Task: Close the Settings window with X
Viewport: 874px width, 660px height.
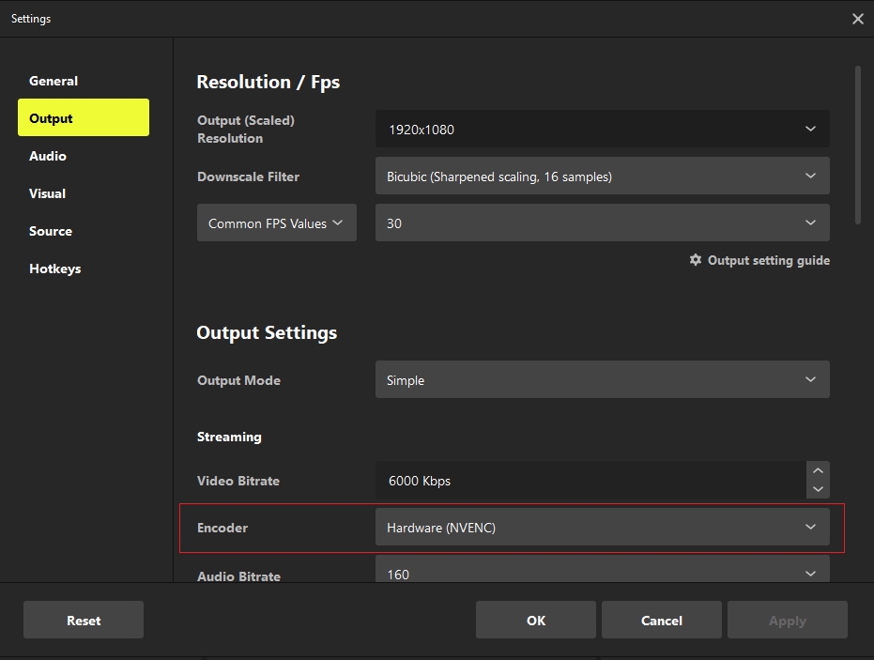Action: click(x=858, y=19)
